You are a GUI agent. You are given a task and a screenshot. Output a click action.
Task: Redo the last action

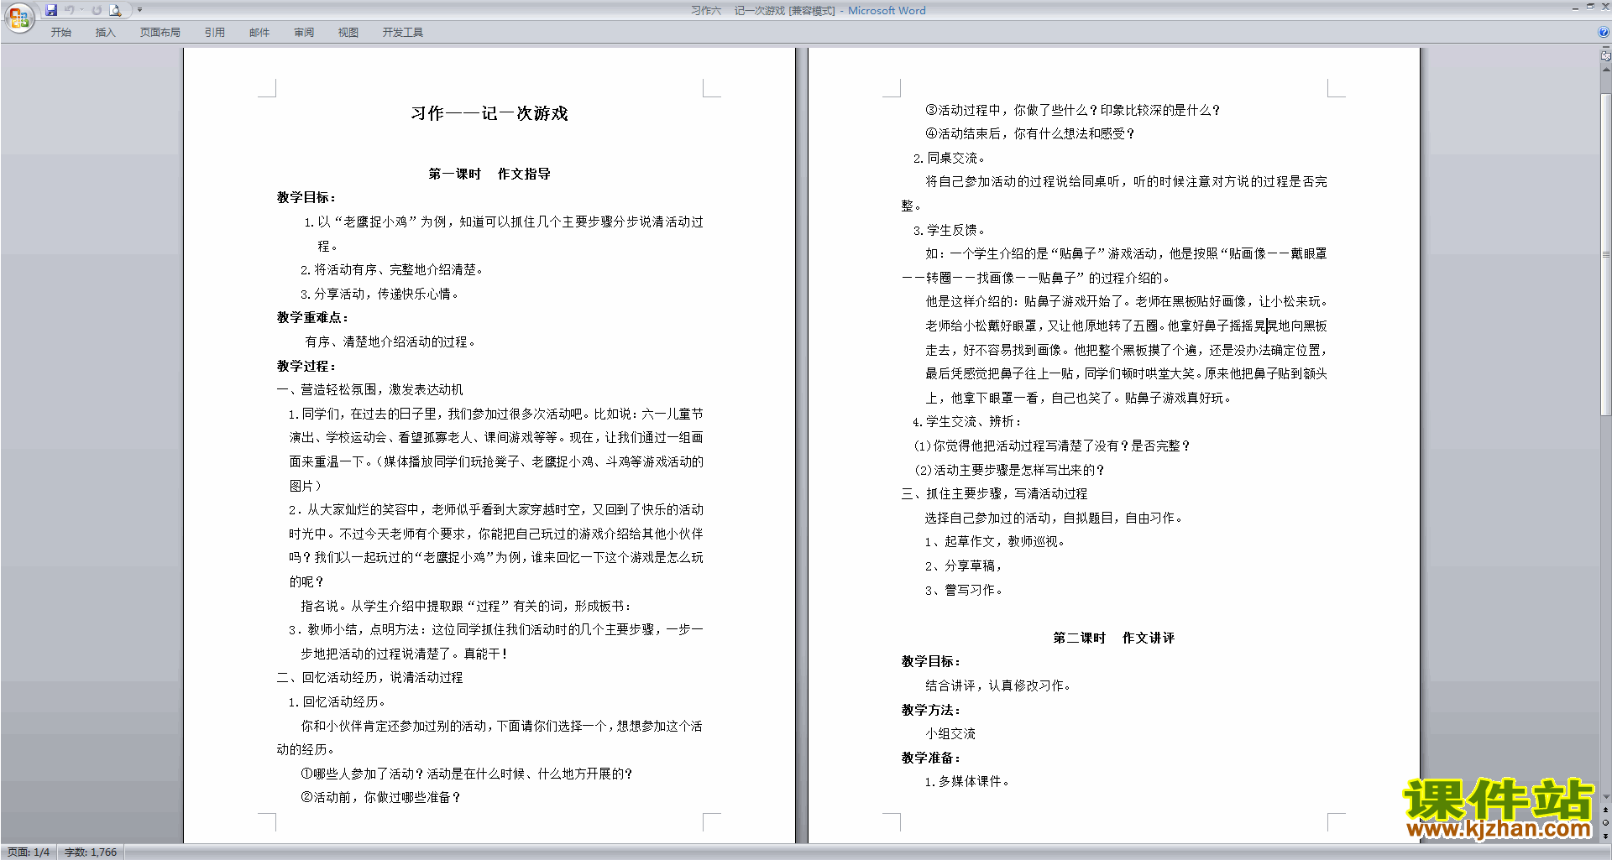tap(97, 10)
